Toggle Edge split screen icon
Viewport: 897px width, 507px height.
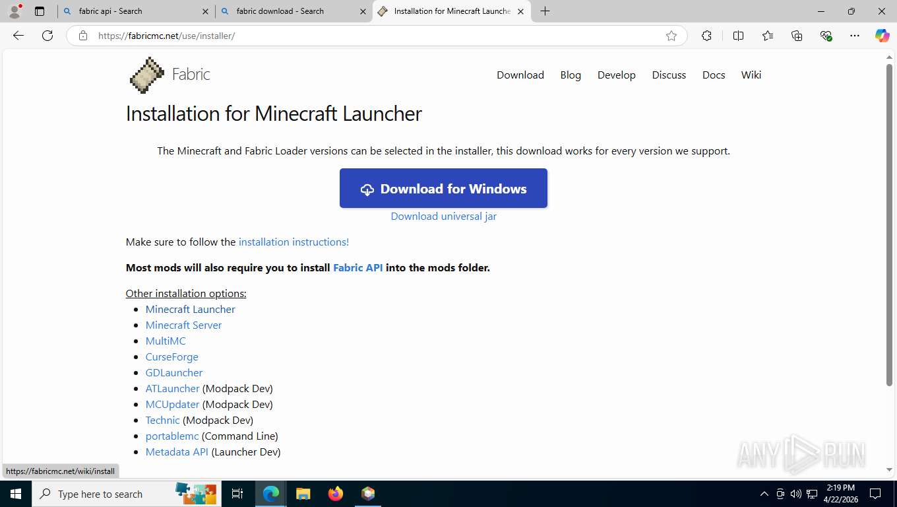coord(738,36)
